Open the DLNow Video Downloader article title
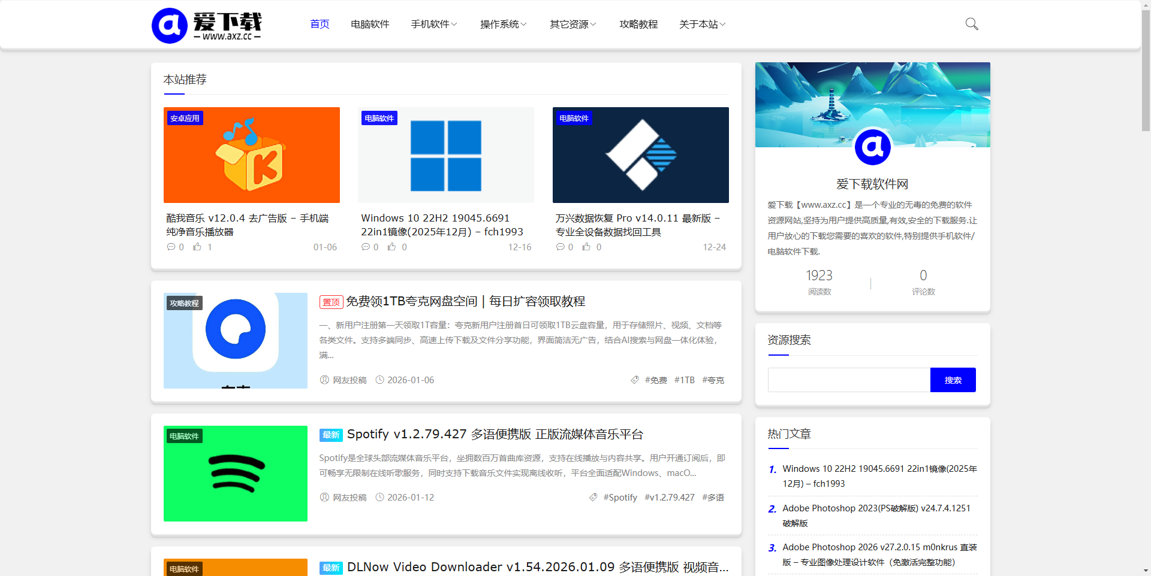Screen dimensions: 1151x576 coord(538,567)
